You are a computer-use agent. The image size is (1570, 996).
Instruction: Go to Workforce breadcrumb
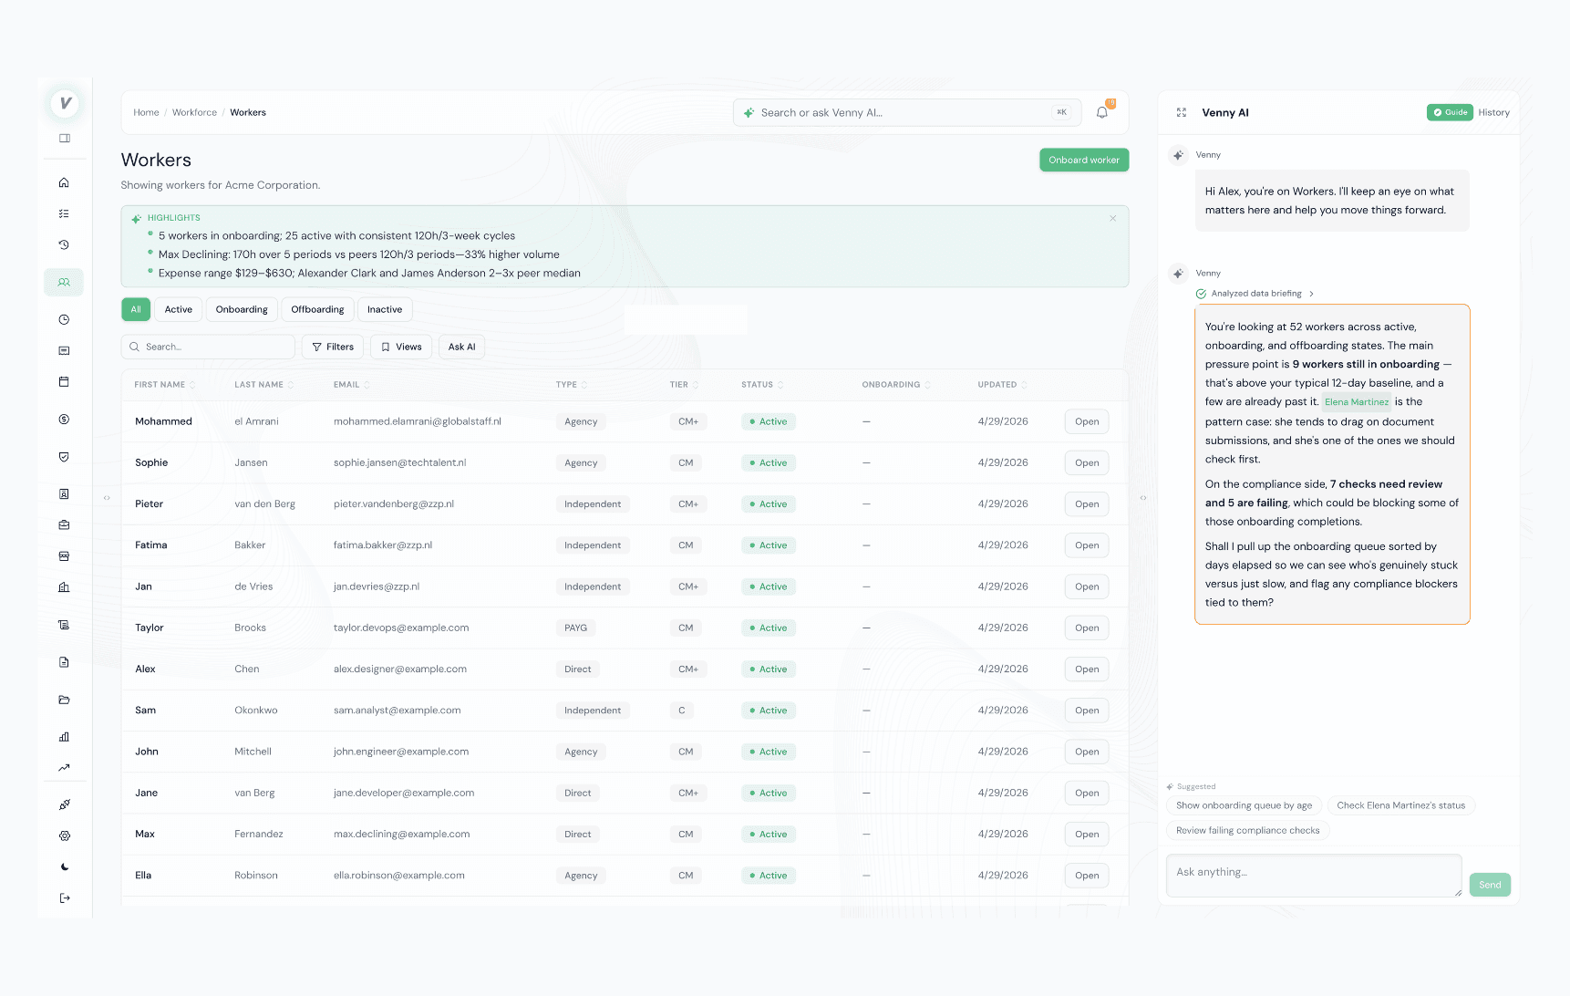point(194,112)
